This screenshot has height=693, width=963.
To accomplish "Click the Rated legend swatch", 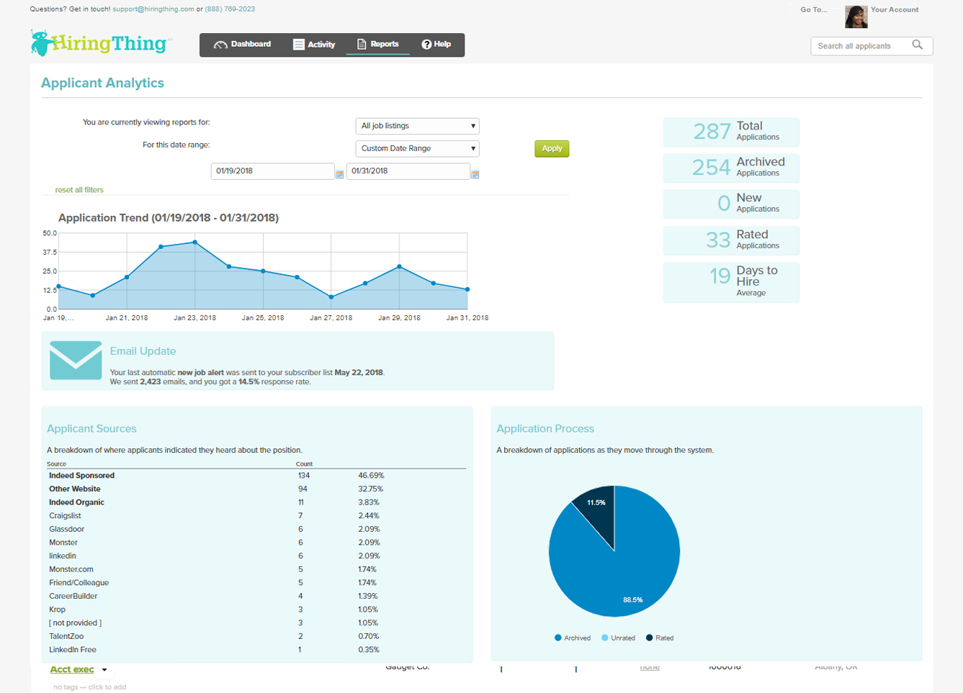I will tap(650, 638).
